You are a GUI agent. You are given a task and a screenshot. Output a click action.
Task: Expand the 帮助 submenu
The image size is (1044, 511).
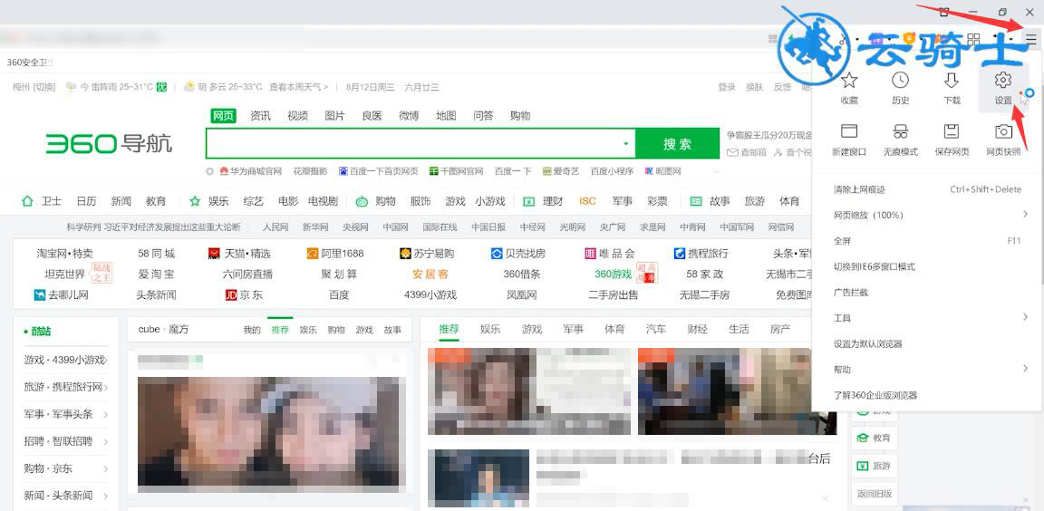tap(1025, 369)
